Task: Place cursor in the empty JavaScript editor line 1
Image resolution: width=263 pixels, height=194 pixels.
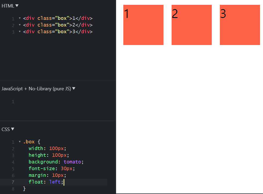Action: (65, 102)
